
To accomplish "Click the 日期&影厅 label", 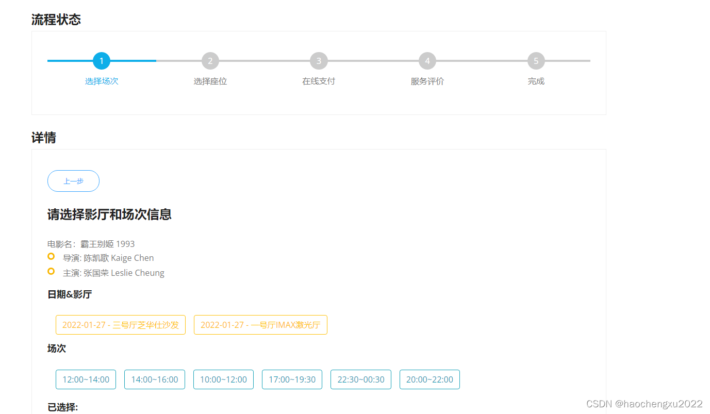I will 70,294.
